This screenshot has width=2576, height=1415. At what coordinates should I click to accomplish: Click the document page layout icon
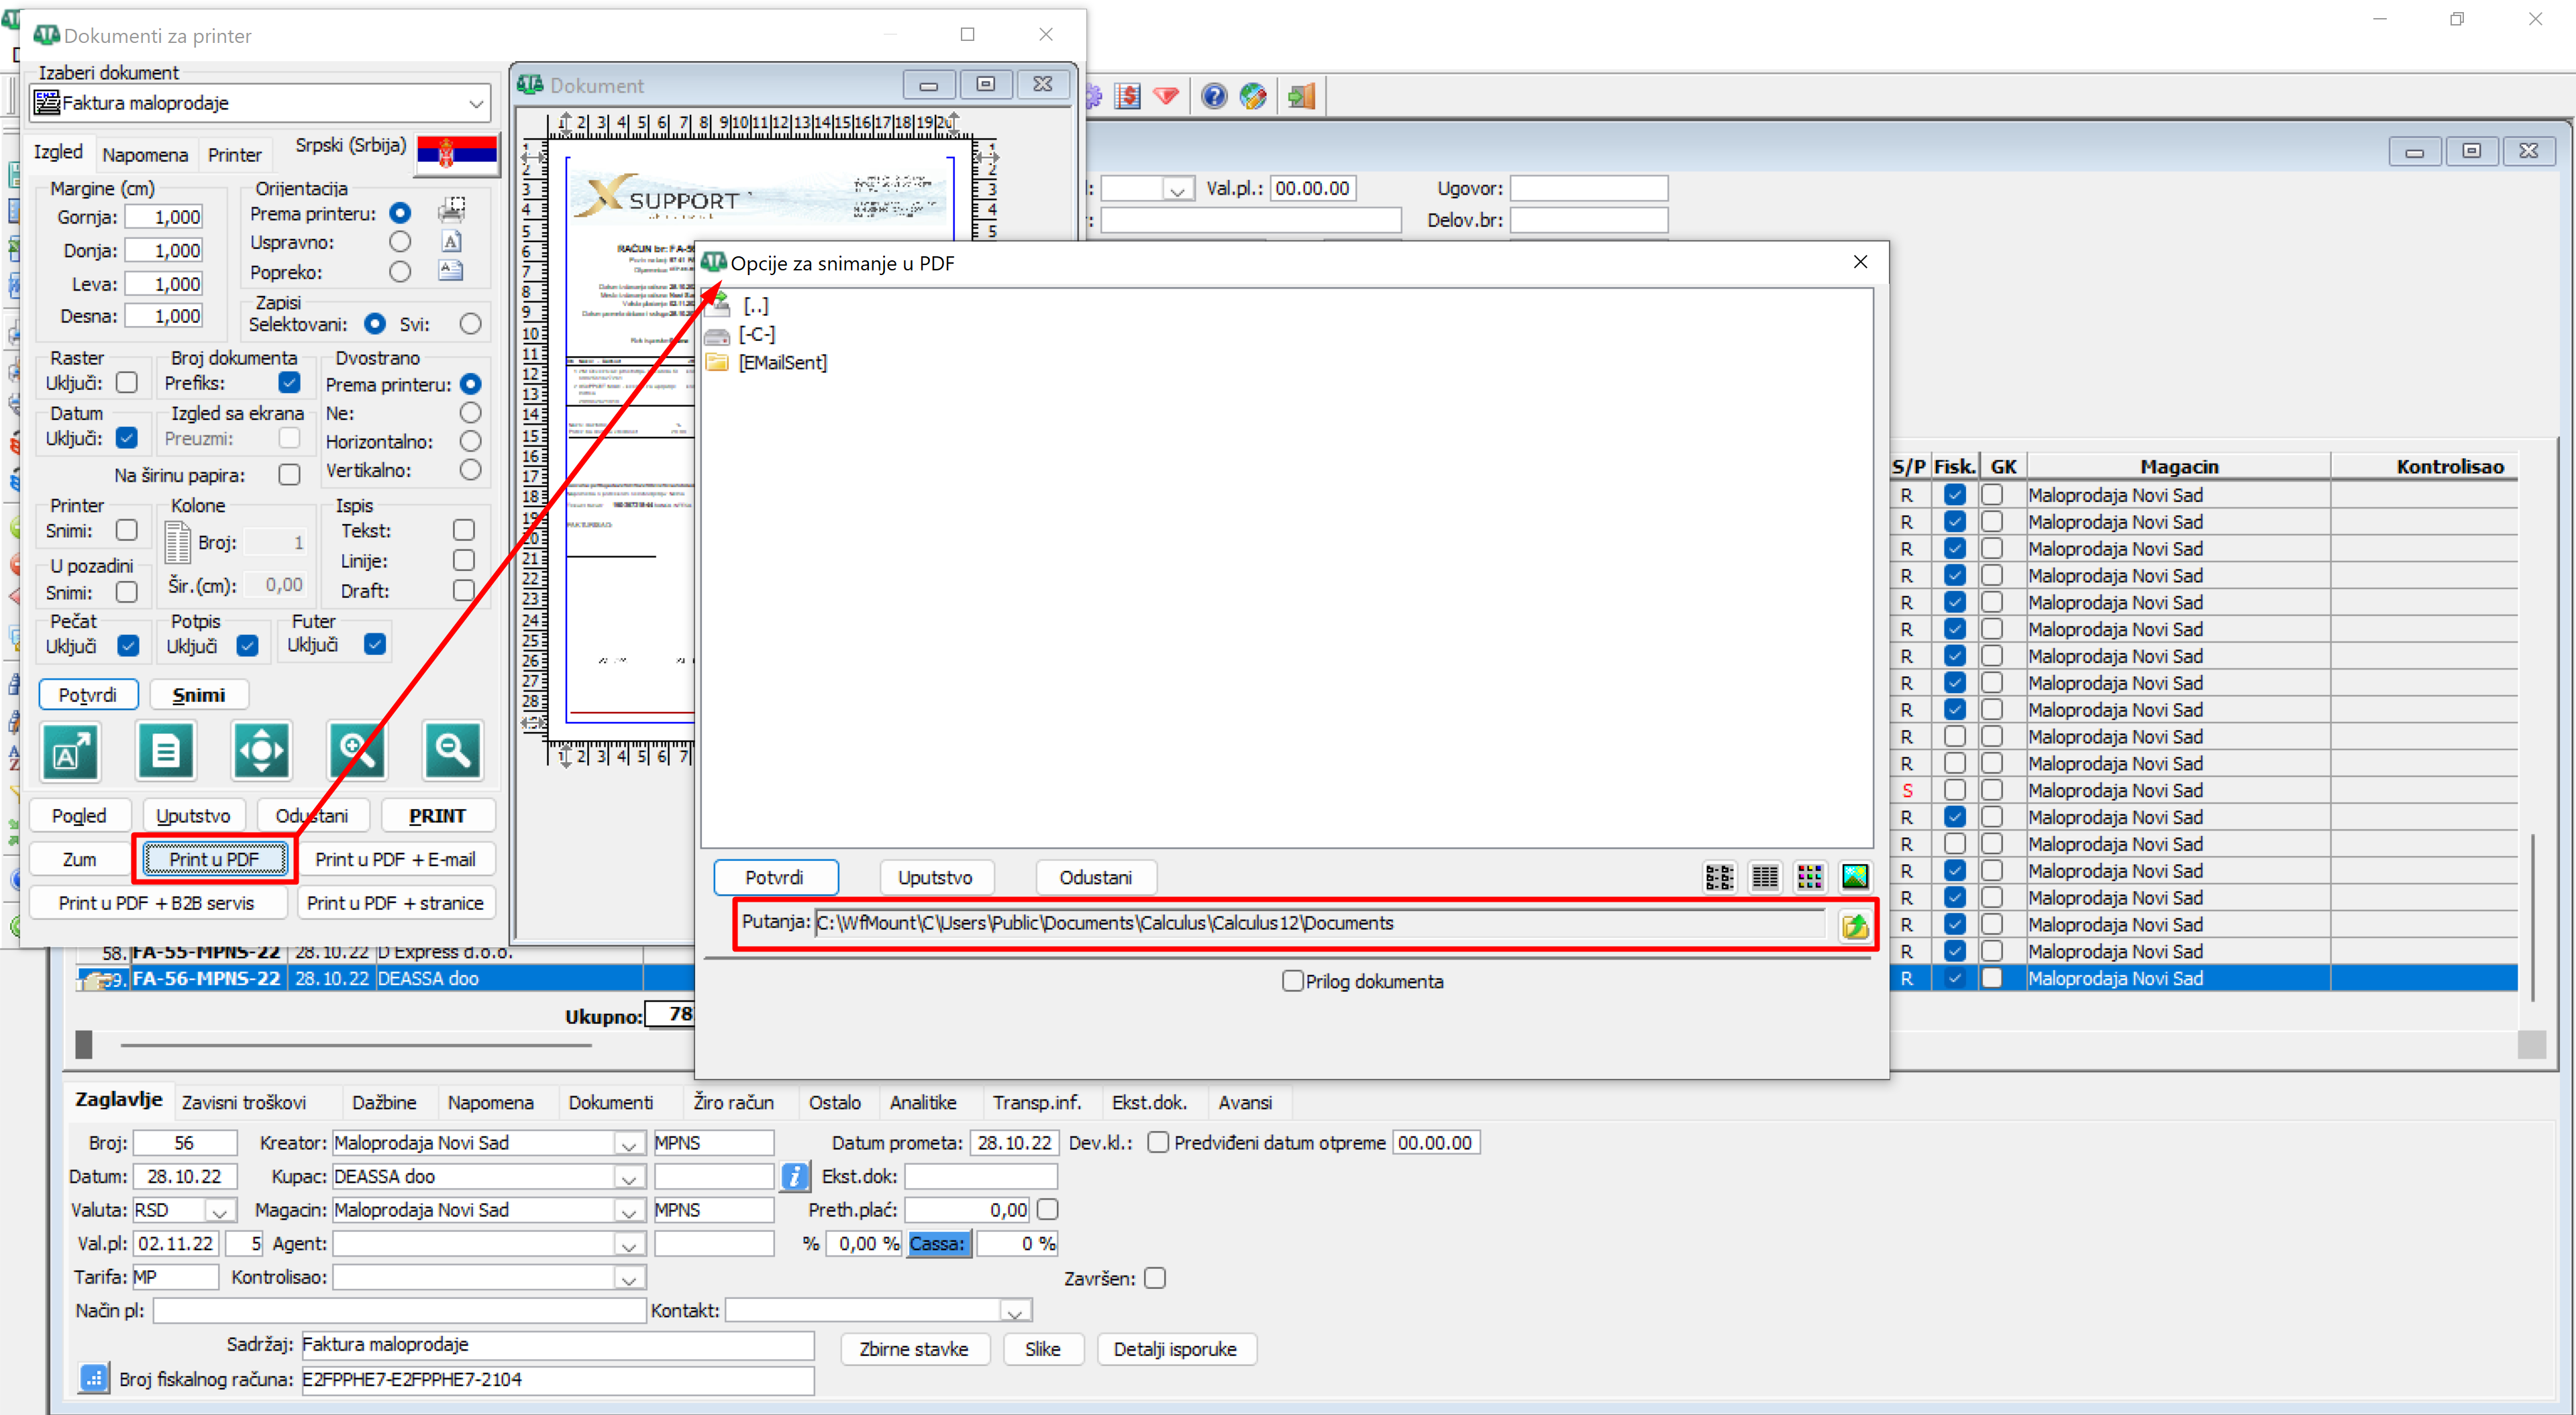point(166,750)
